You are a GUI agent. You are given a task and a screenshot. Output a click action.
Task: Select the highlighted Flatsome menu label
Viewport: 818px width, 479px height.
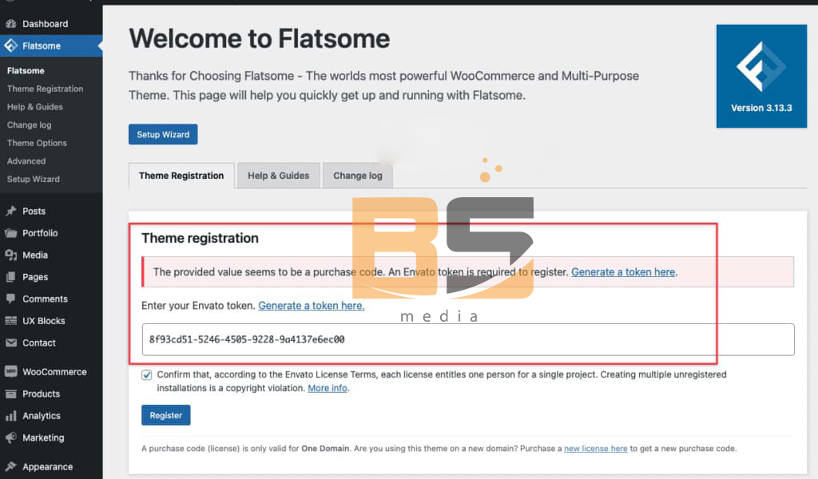pyautogui.click(x=42, y=46)
